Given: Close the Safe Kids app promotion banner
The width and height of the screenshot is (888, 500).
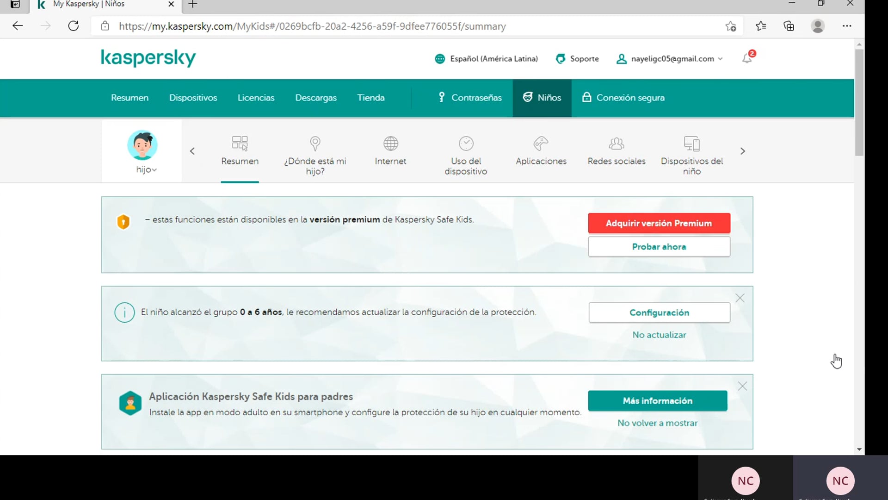Looking at the screenshot, I should (742, 386).
